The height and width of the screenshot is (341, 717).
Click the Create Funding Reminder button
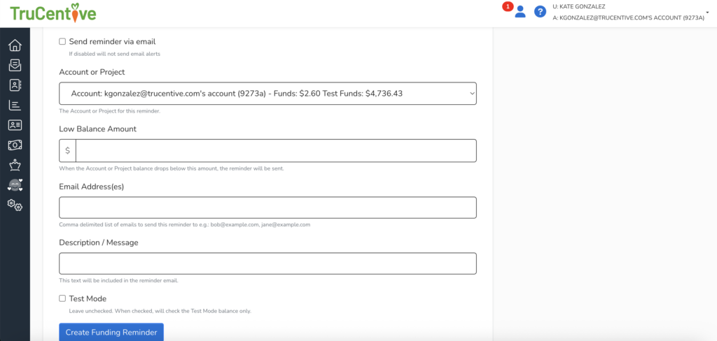(111, 332)
